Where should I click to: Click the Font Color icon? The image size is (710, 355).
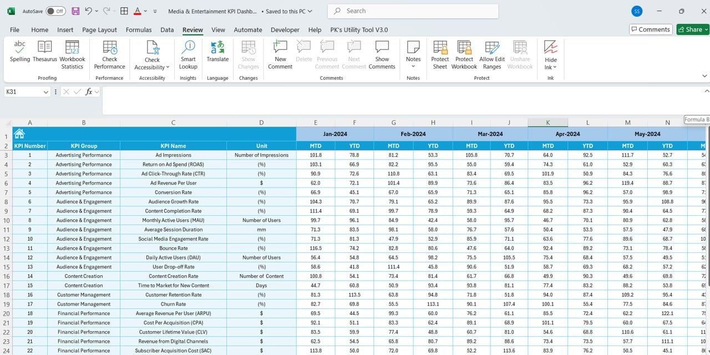click(138, 11)
